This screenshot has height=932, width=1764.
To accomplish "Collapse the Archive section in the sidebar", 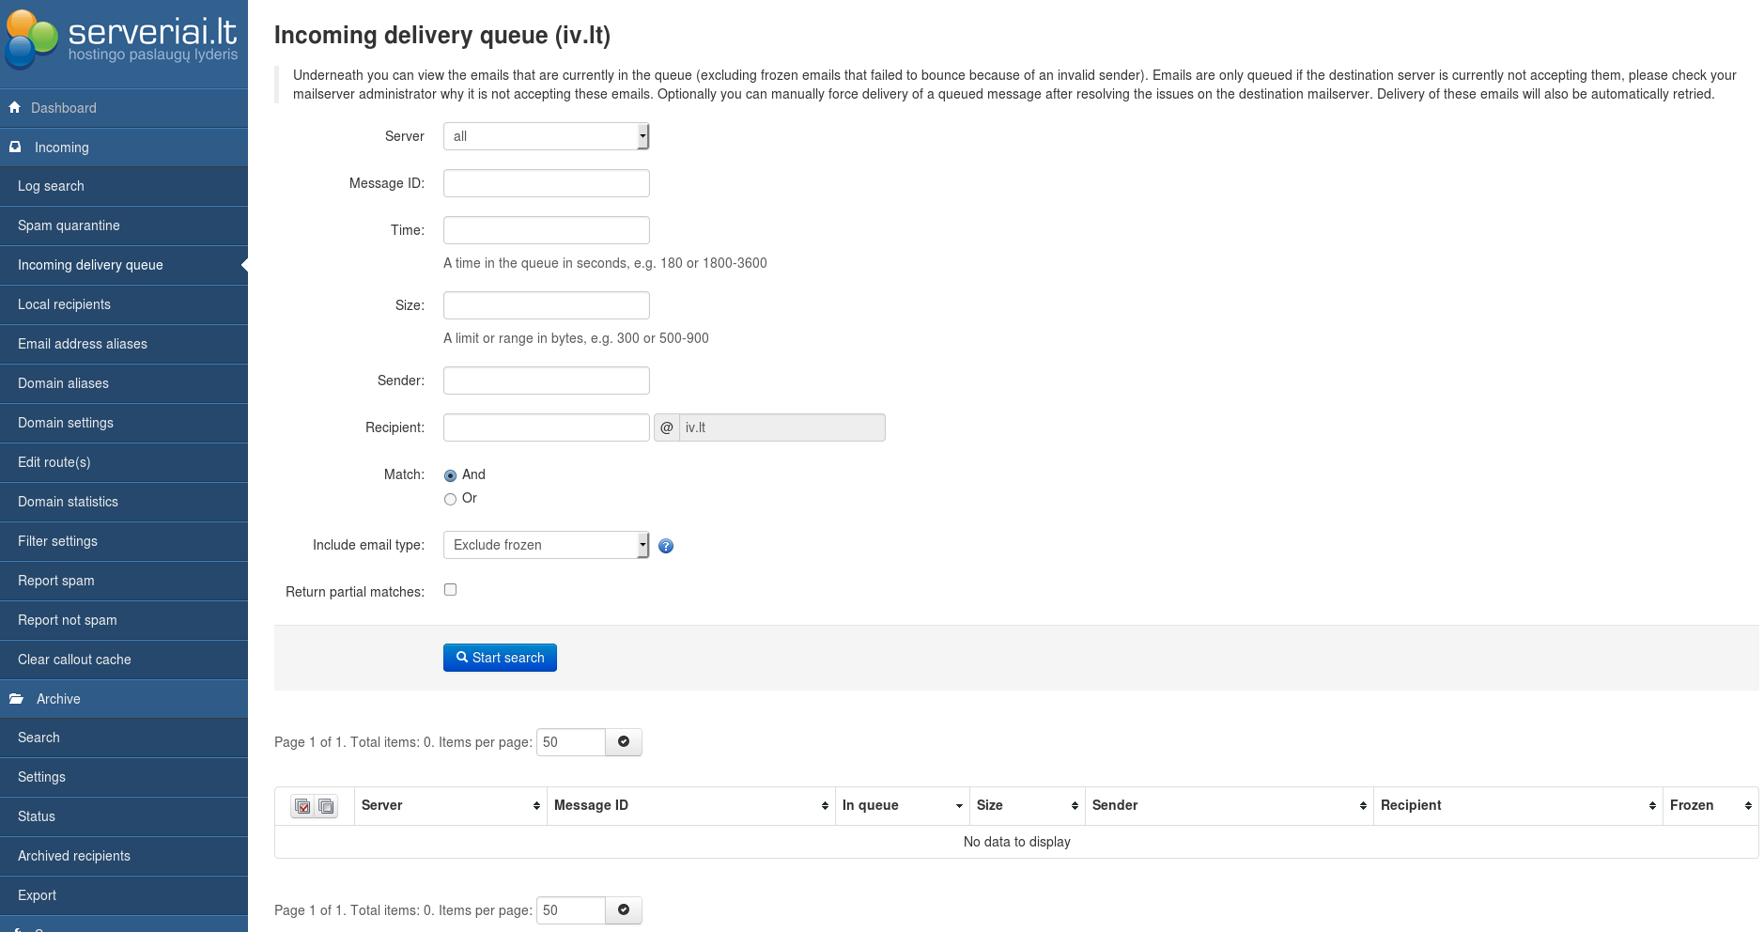I will 58,699.
